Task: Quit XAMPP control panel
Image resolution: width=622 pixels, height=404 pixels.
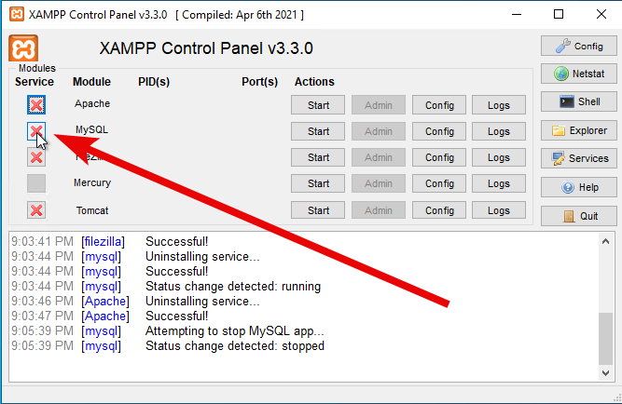Action: click(579, 216)
